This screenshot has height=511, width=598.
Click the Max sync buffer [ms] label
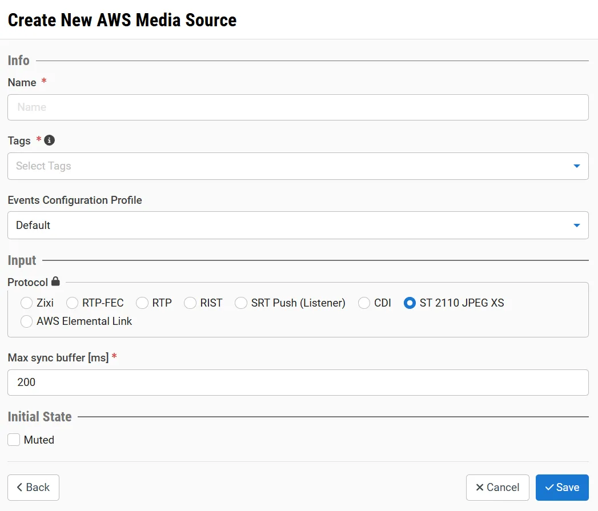[58, 357]
